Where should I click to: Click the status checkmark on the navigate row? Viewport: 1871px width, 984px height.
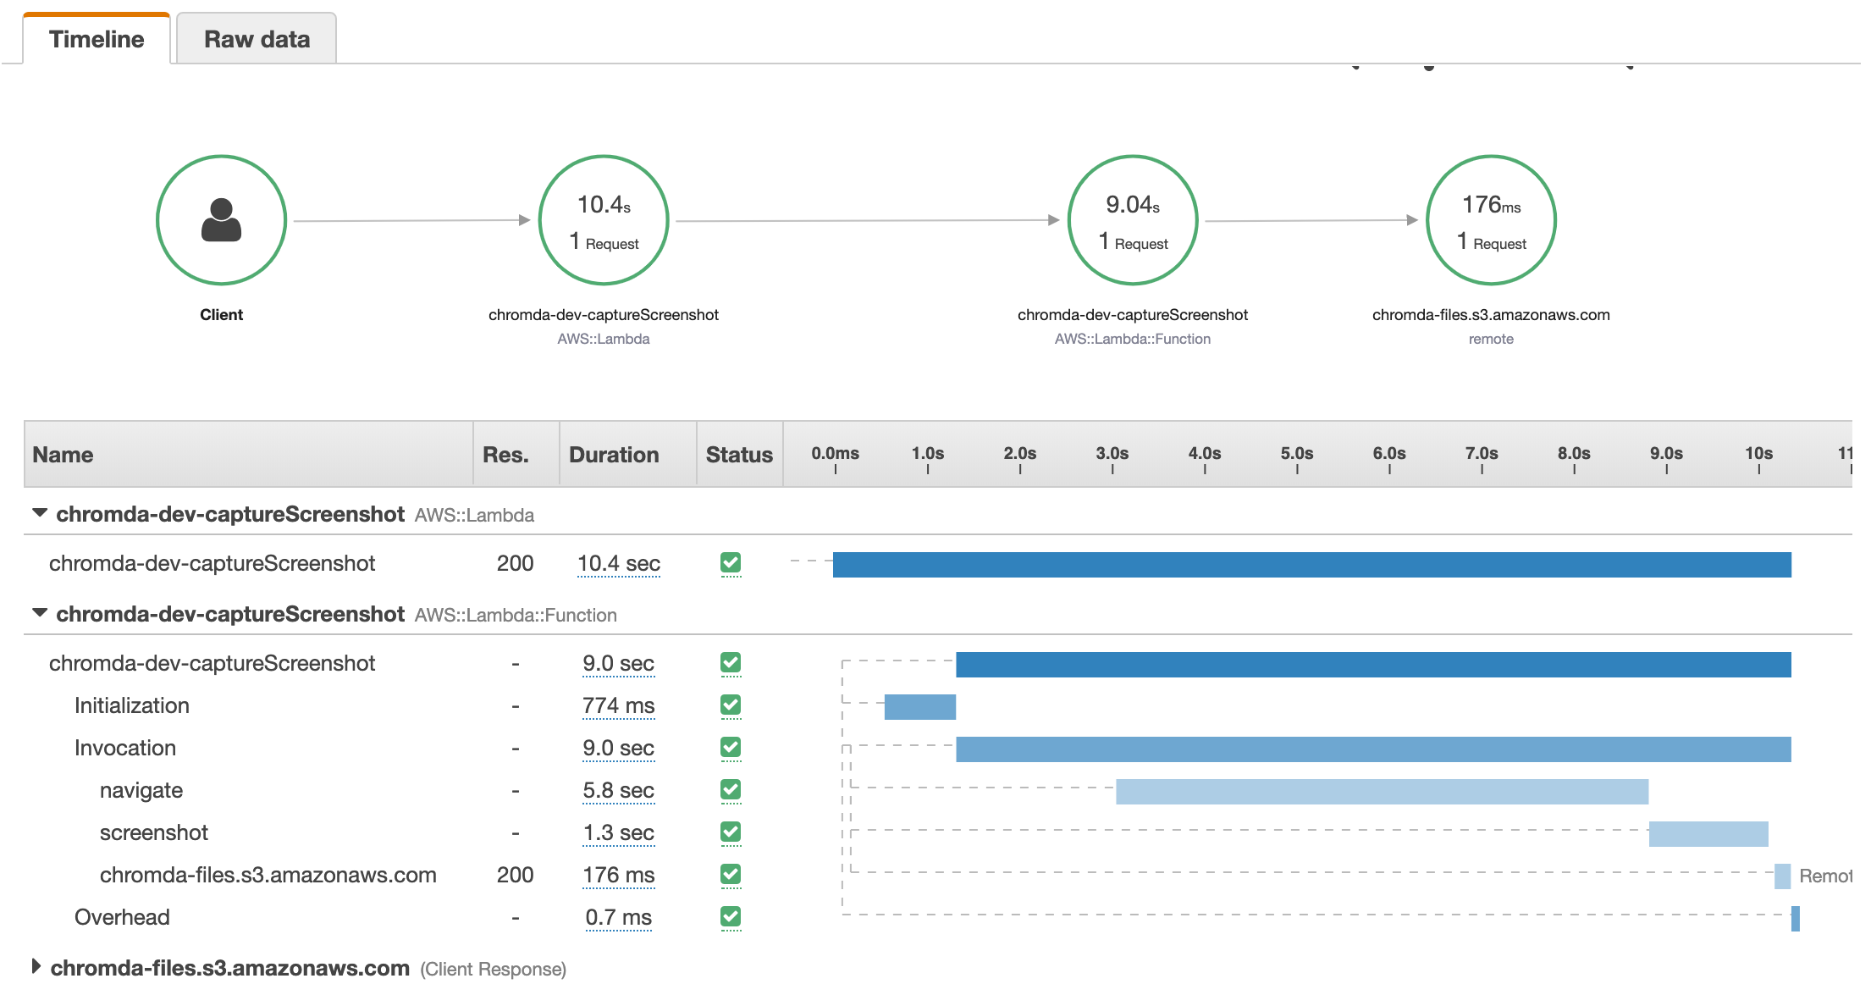pyautogui.click(x=731, y=789)
